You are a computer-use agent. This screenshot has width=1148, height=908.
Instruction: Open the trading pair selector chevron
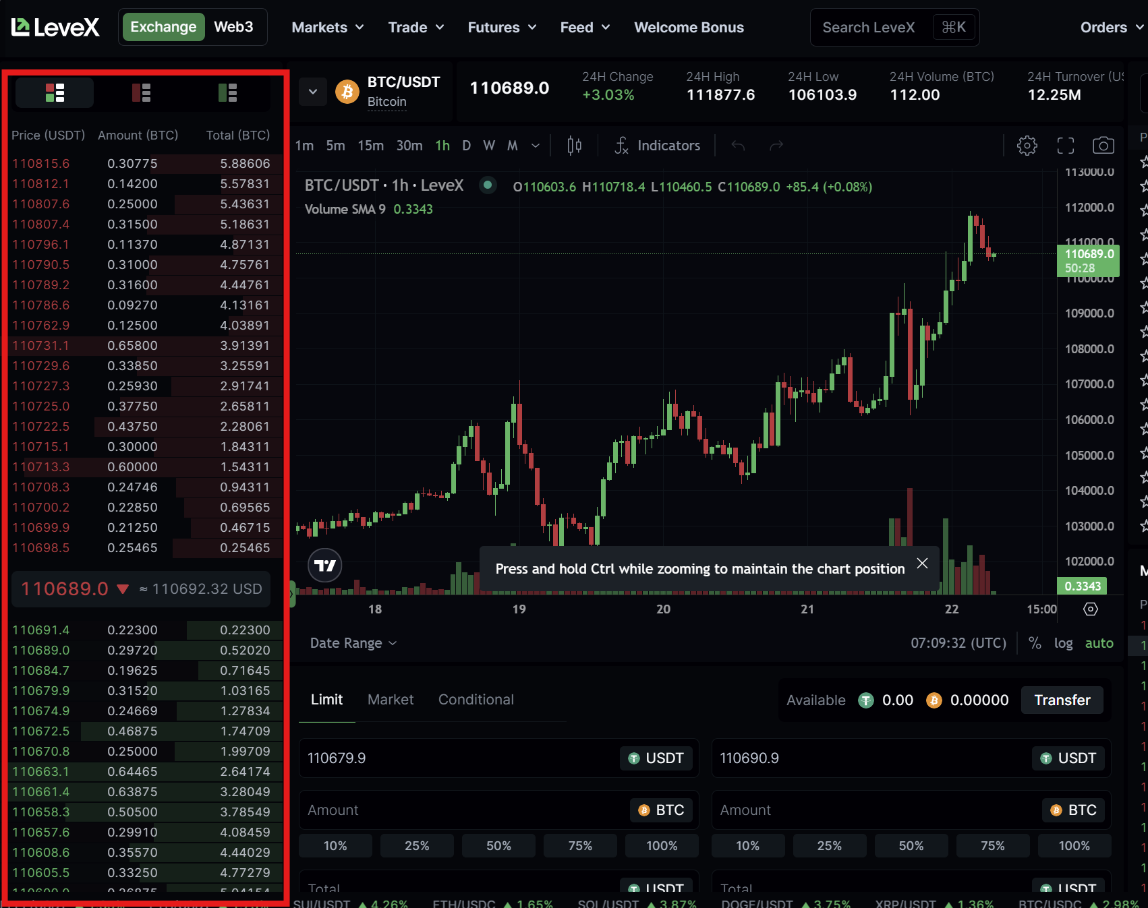(313, 92)
